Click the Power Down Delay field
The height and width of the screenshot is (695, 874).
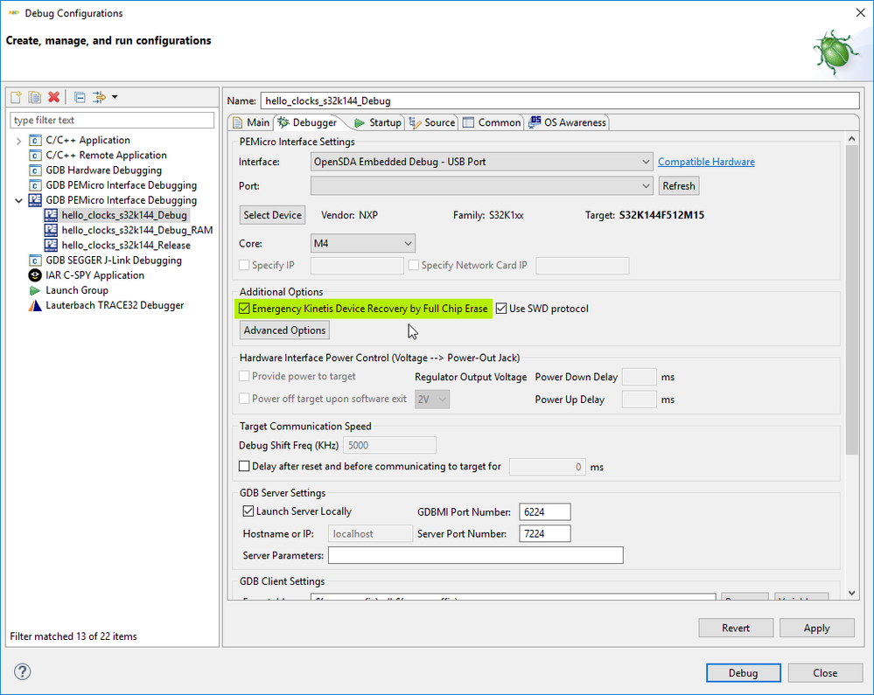pyautogui.click(x=640, y=377)
